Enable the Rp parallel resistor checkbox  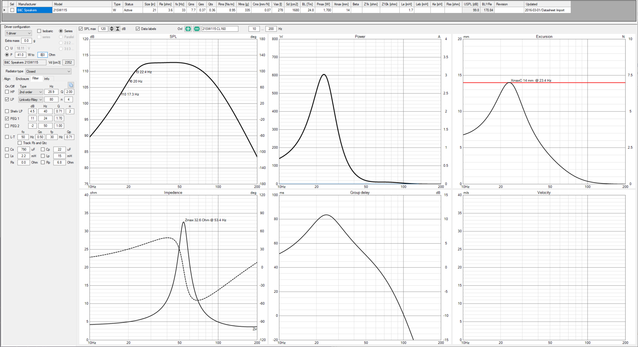(43, 162)
